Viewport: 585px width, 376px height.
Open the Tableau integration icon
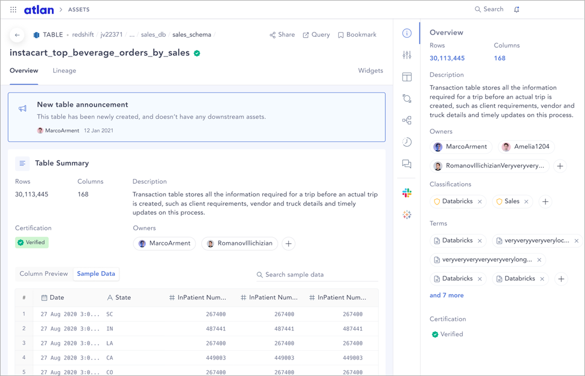click(407, 215)
